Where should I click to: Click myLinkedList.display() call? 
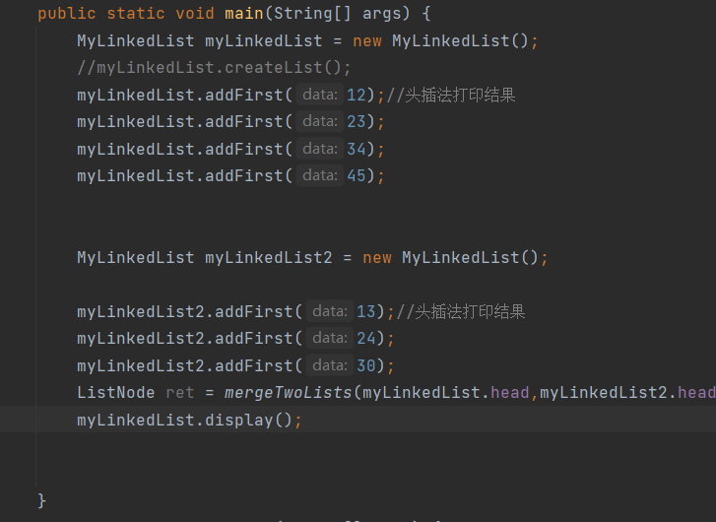(x=189, y=421)
